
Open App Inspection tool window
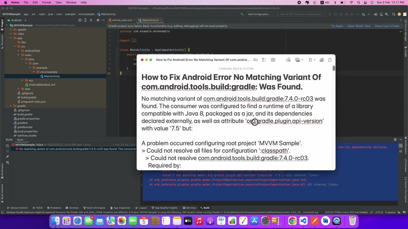click(x=120, y=208)
